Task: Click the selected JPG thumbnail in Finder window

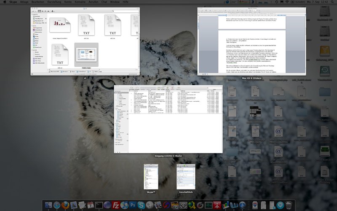Action: tap(86, 55)
